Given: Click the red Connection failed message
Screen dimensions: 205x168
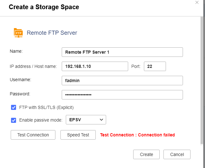Looking at the screenshot, I should 137,135.
